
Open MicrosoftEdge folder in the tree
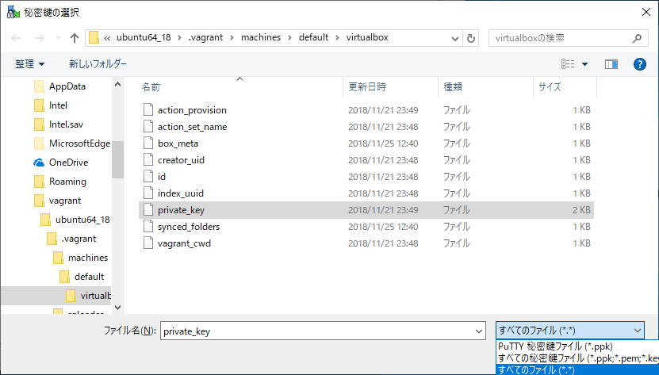coord(79,143)
